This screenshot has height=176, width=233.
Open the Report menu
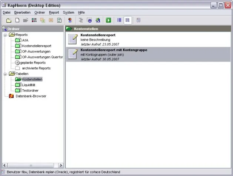pyautogui.click(x=54, y=12)
